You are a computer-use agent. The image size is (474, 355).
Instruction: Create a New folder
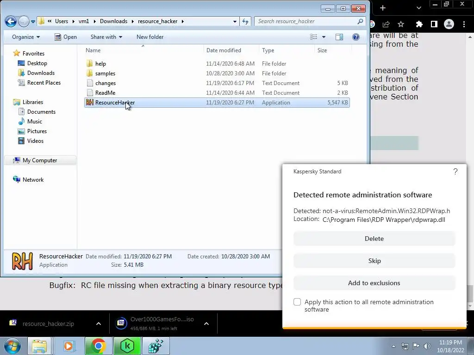tap(150, 37)
